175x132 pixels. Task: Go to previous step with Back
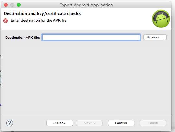click(60, 123)
